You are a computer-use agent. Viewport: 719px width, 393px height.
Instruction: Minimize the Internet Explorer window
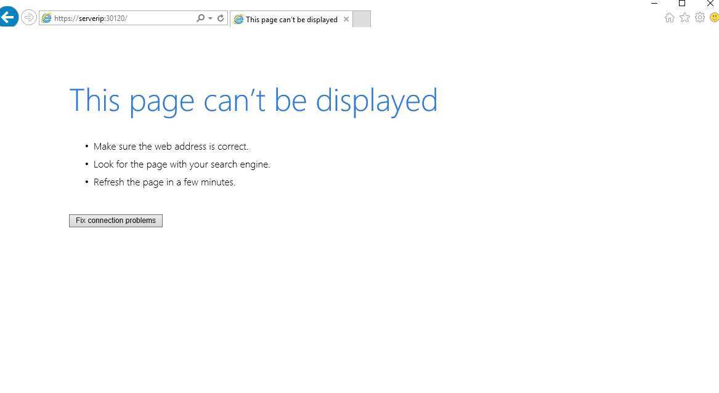click(654, 4)
